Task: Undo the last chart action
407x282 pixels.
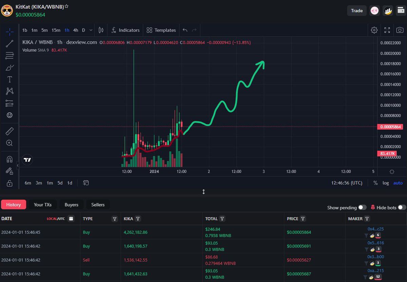Action: (x=185, y=30)
